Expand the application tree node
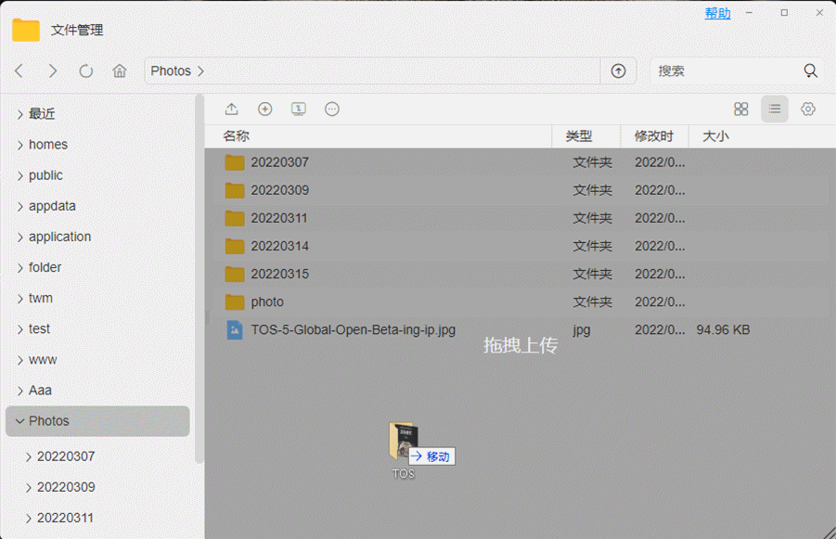Image resolution: width=836 pixels, height=539 pixels. (19, 237)
